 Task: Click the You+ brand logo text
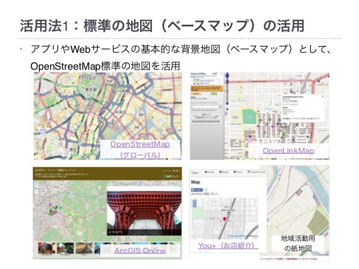195,173
